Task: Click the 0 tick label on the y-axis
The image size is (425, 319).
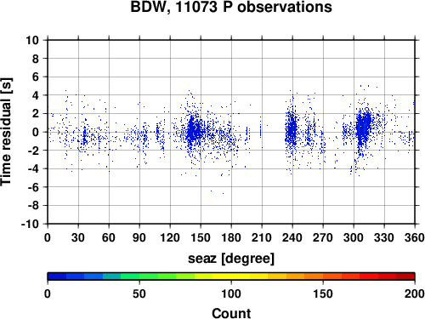Action: [x=36, y=132]
